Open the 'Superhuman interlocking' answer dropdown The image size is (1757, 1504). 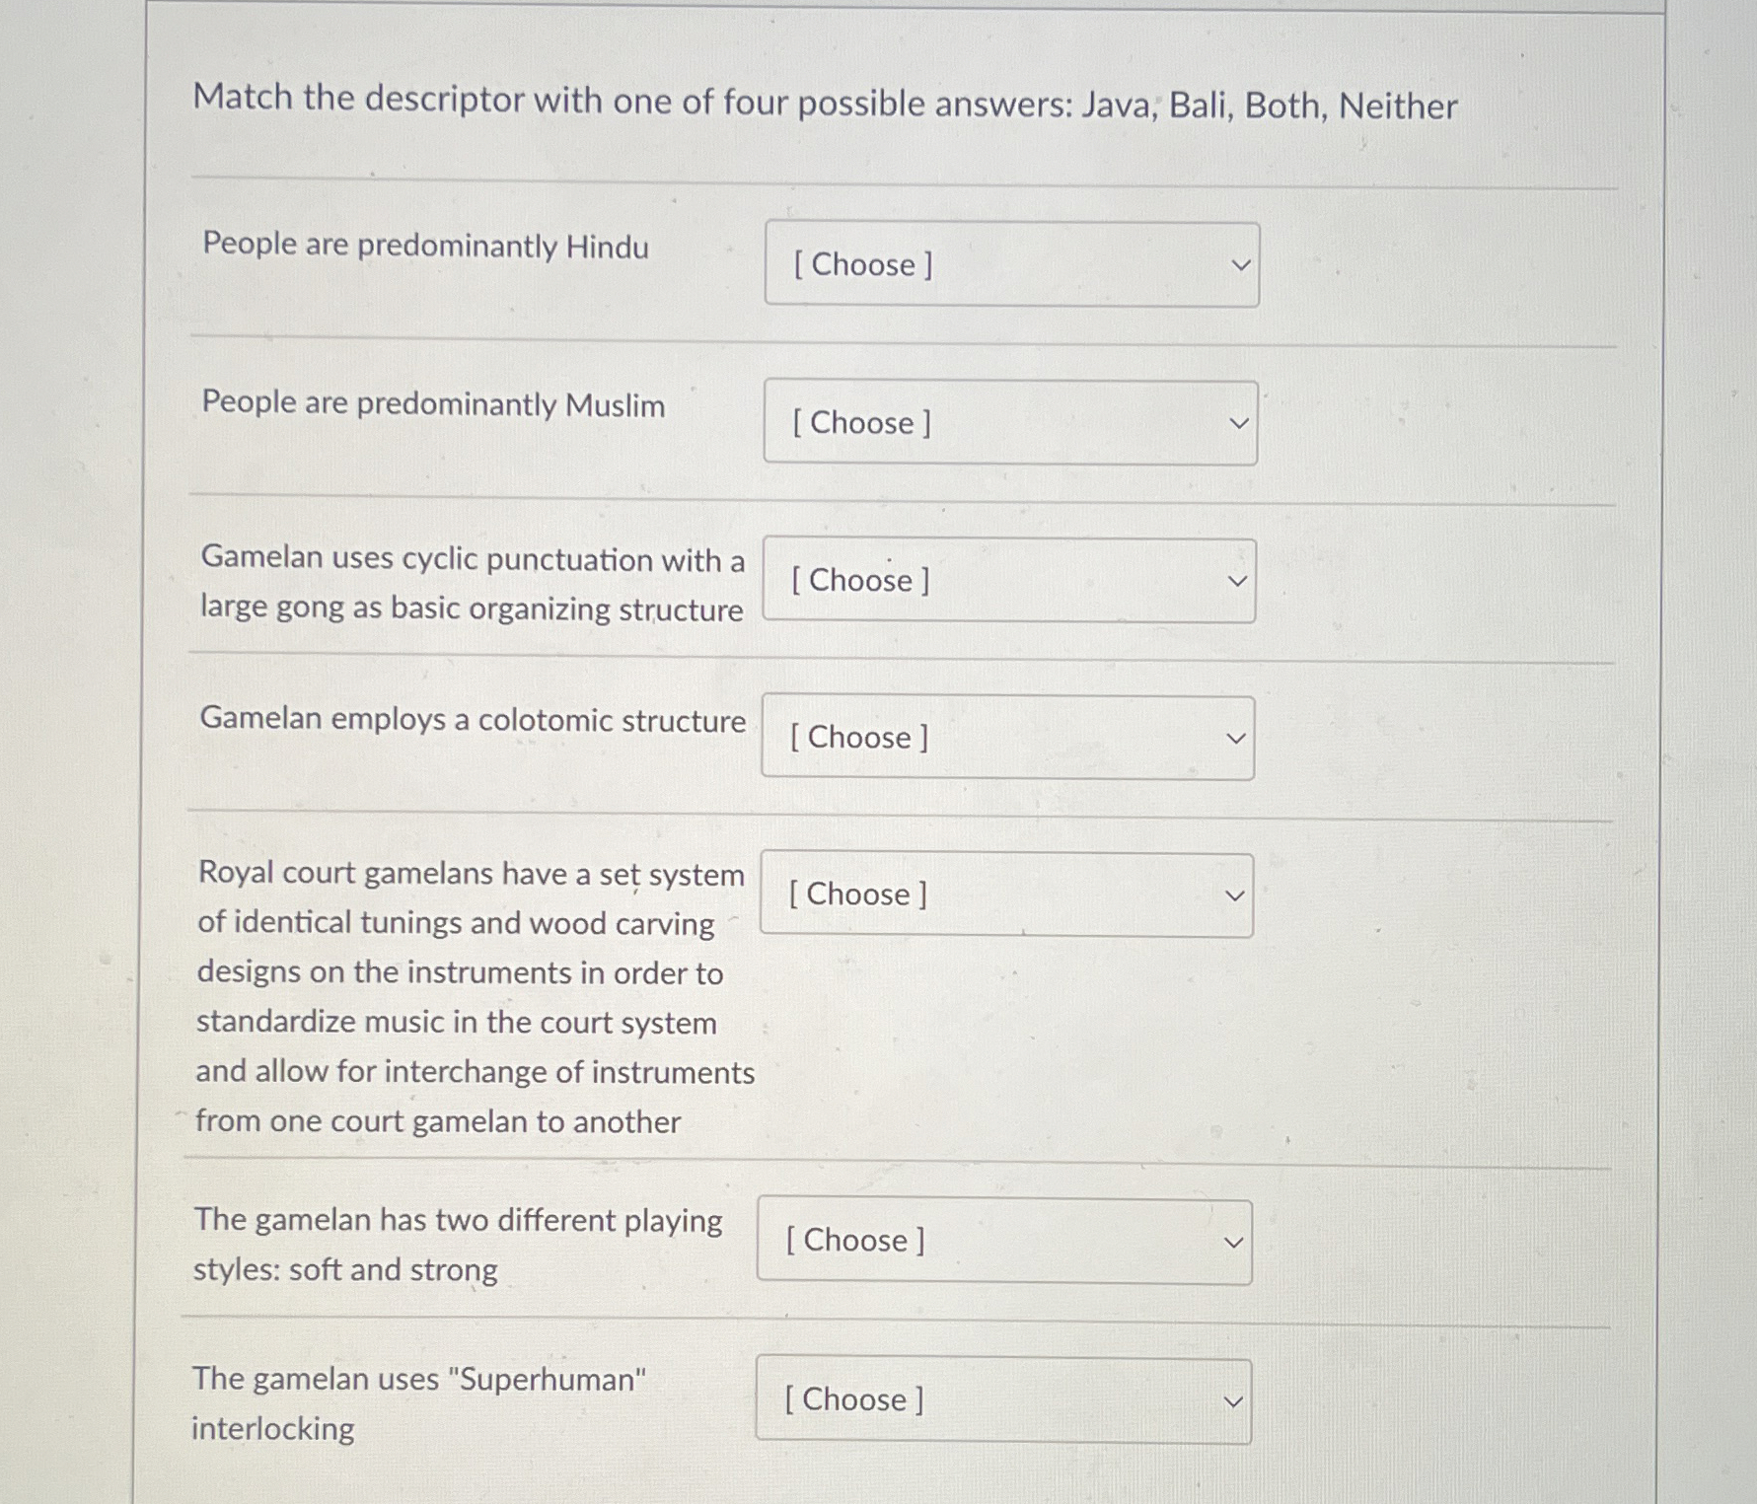[1002, 1400]
